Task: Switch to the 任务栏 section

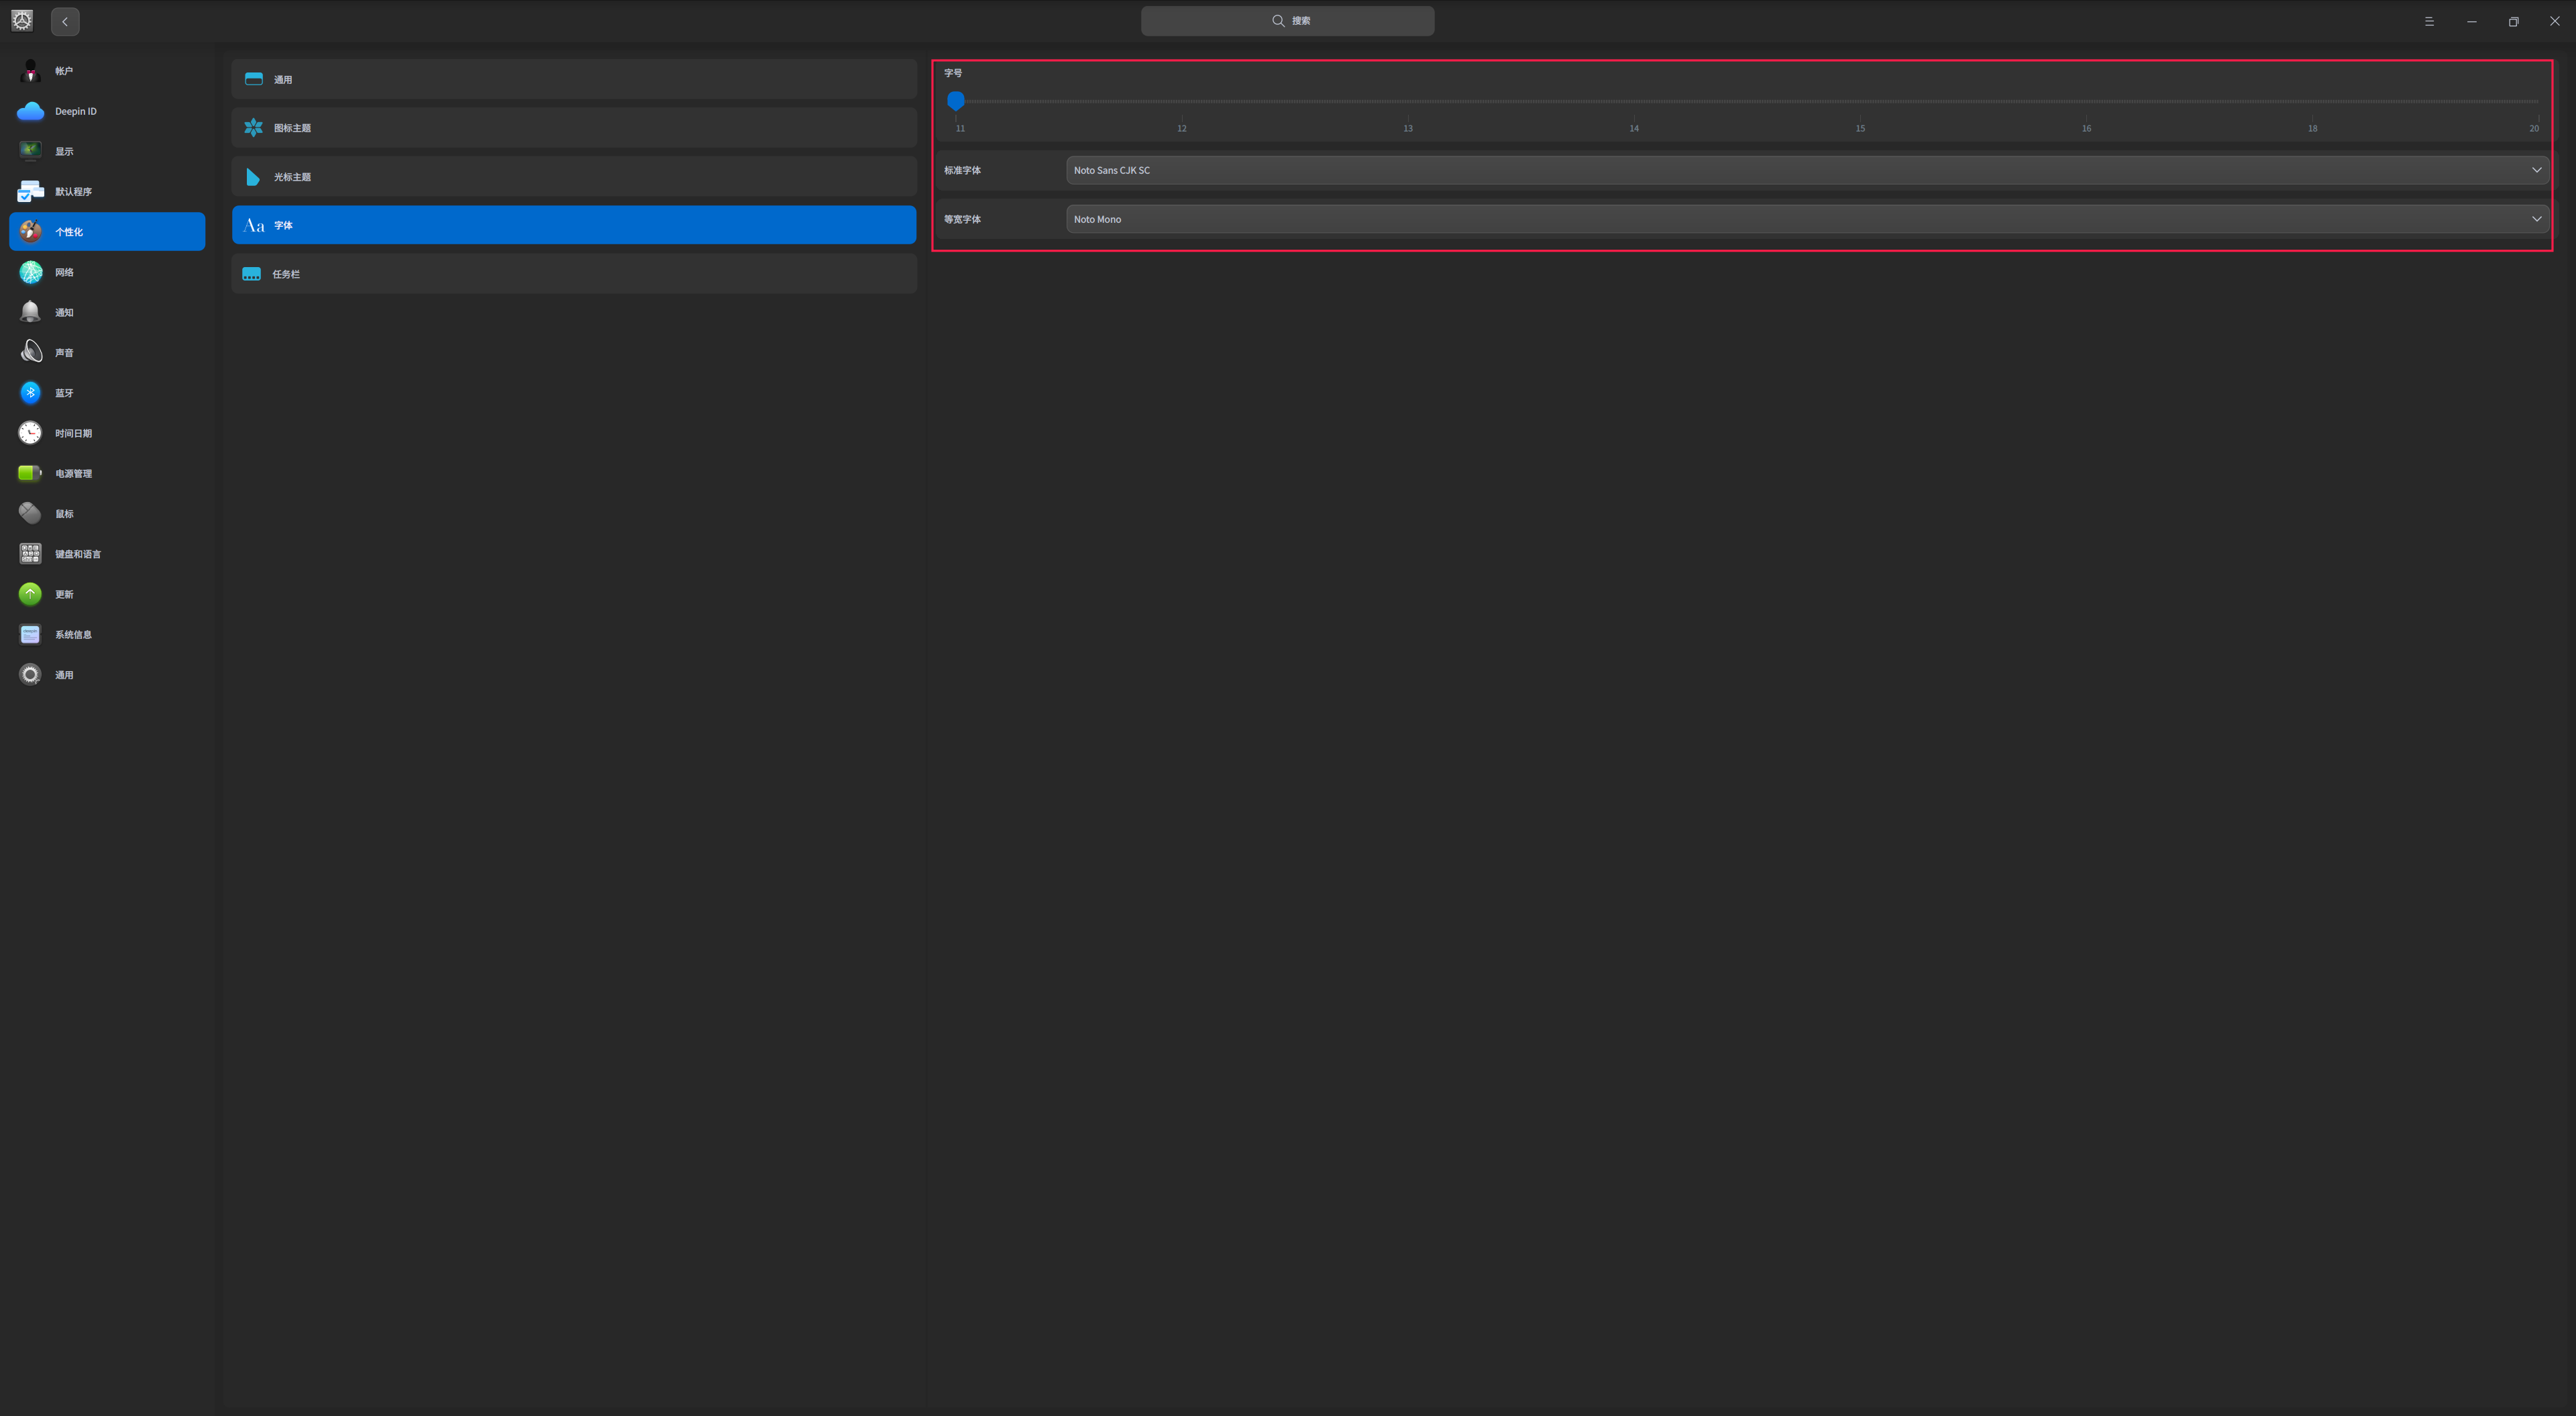Action: pyautogui.click(x=573, y=273)
